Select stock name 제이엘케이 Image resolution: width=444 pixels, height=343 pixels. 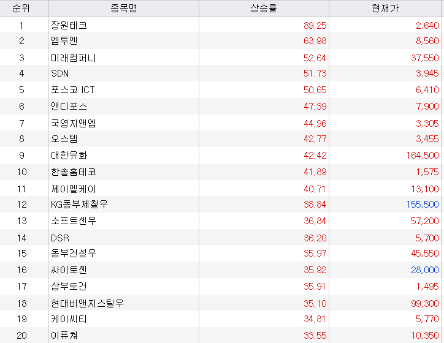pyautogui.click(x=74, y=189)
